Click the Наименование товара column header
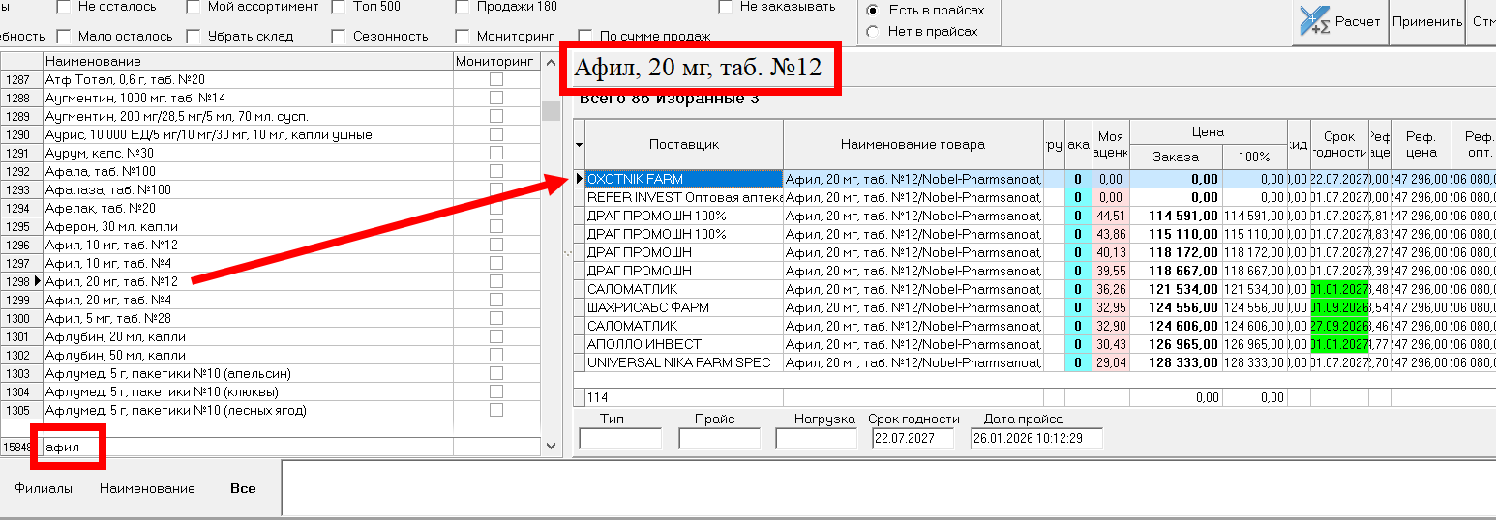Screen dimensions: 1496x520 [913, 145]
